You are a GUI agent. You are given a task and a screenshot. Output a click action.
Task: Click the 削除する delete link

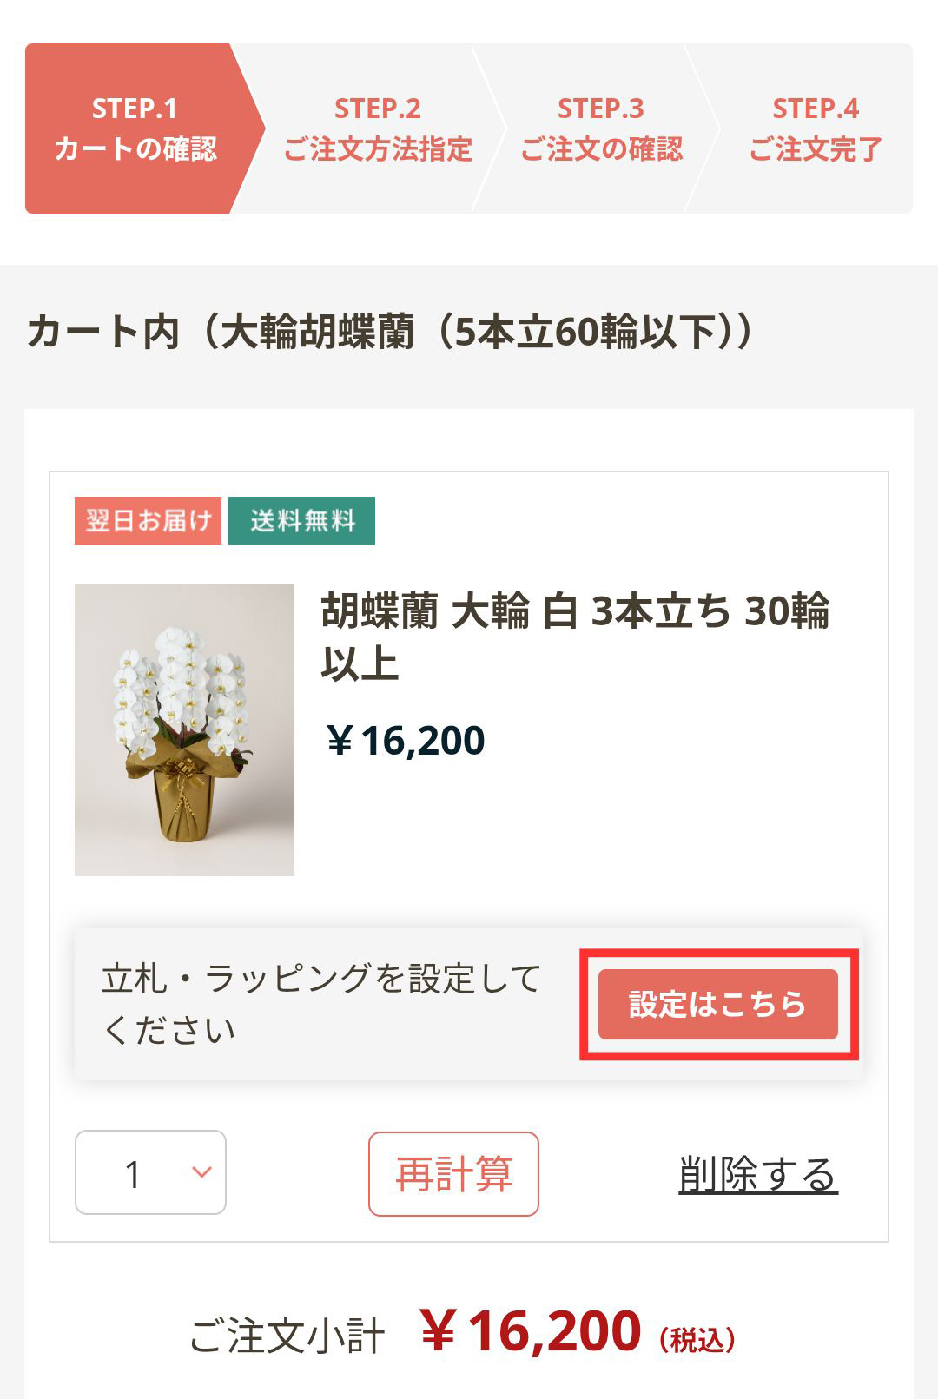click(757, 1174)
